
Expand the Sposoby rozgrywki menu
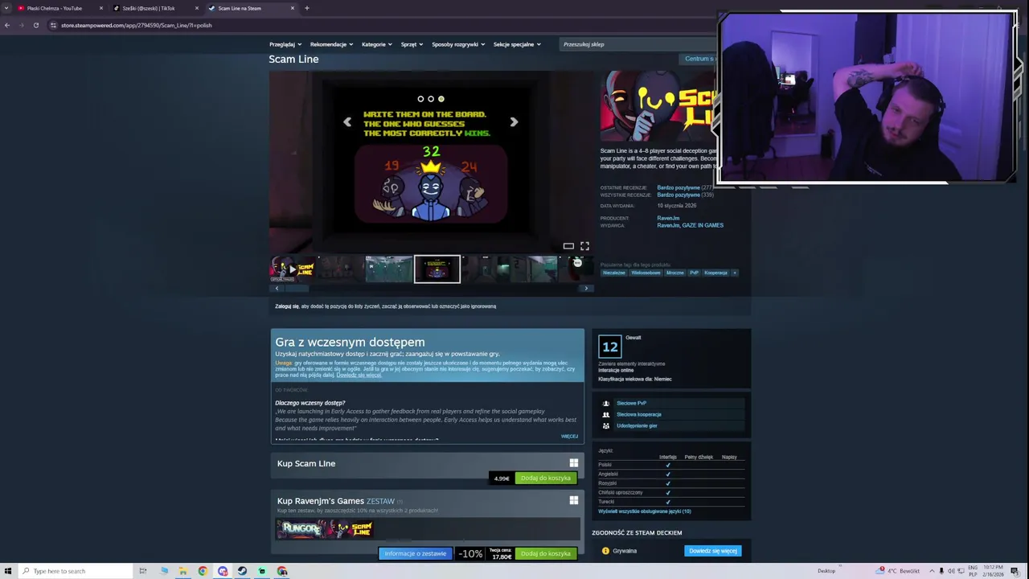coord(458,44)
